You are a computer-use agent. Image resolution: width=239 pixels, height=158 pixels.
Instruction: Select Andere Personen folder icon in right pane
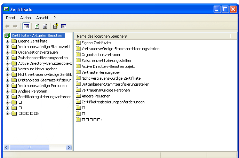pos(78,96)
